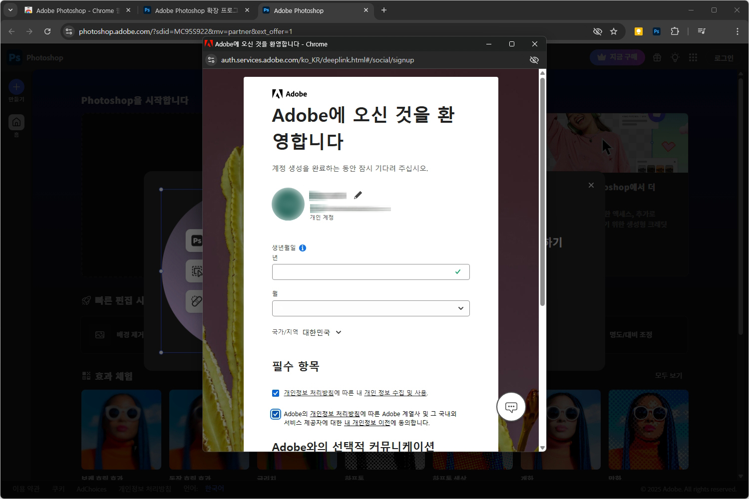The image size is (749, 499).
Task: Open the Chrome extensions puzzle icon
Action: coord(675,31)
